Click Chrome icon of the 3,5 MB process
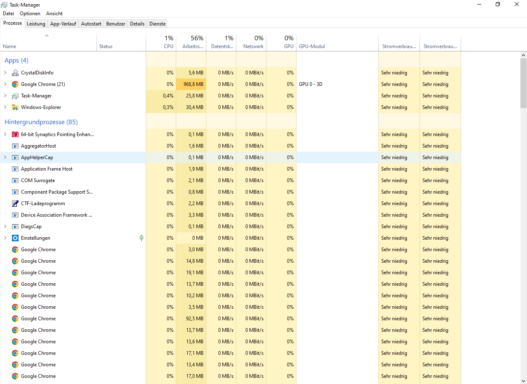Viewport: 527px width, 384px height. click(15, 307)
